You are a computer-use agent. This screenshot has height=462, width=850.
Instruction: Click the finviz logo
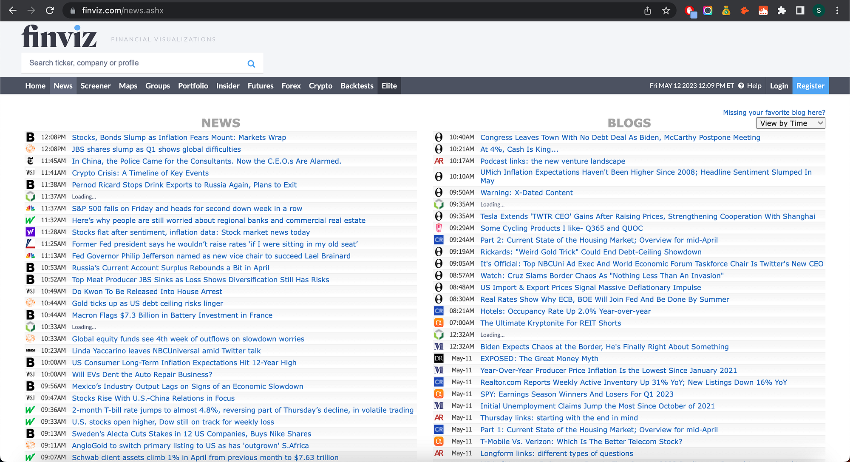click(59, 37)
